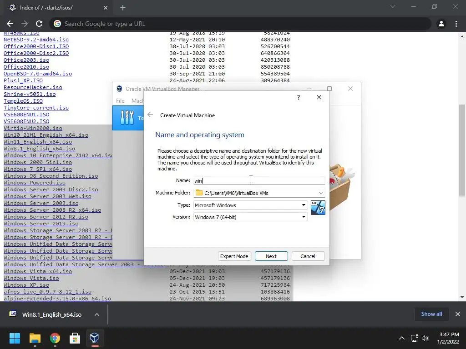Screen dimensions: 466x349
Task: Open File Explorer from taskbar
Action: coord(35,338)
